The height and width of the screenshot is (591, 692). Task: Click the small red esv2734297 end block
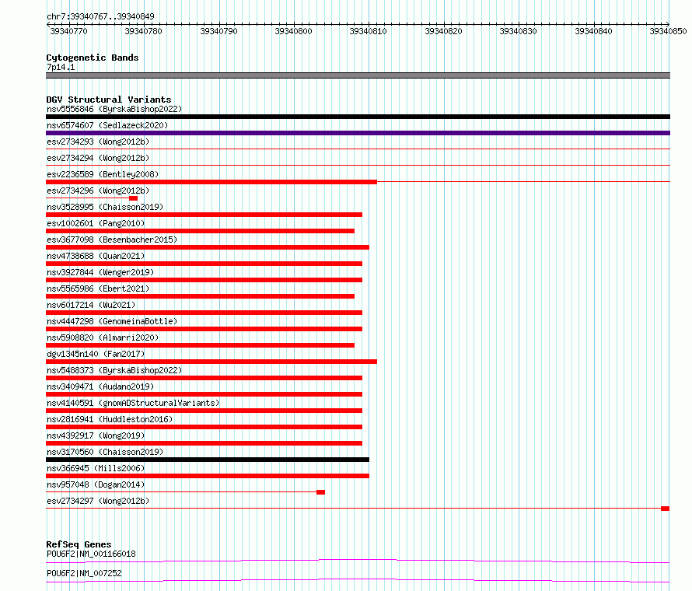pos(665,509)
